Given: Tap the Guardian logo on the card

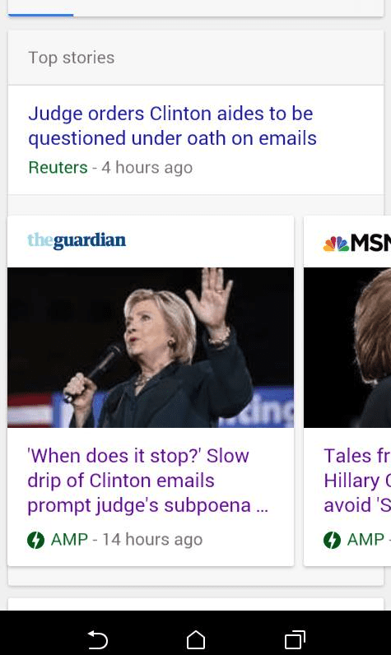Looking at the screenshot, I should (x=77, y=240).
